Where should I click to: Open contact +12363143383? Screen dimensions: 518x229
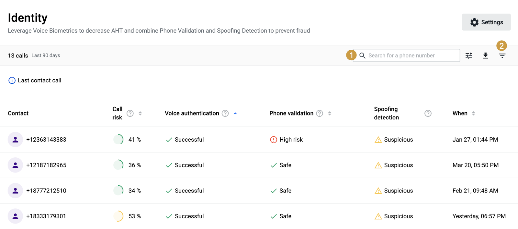[46, 140]
